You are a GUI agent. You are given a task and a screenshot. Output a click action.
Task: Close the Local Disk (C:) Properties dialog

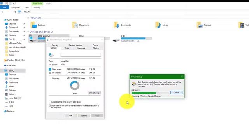(x=102, y=40)
